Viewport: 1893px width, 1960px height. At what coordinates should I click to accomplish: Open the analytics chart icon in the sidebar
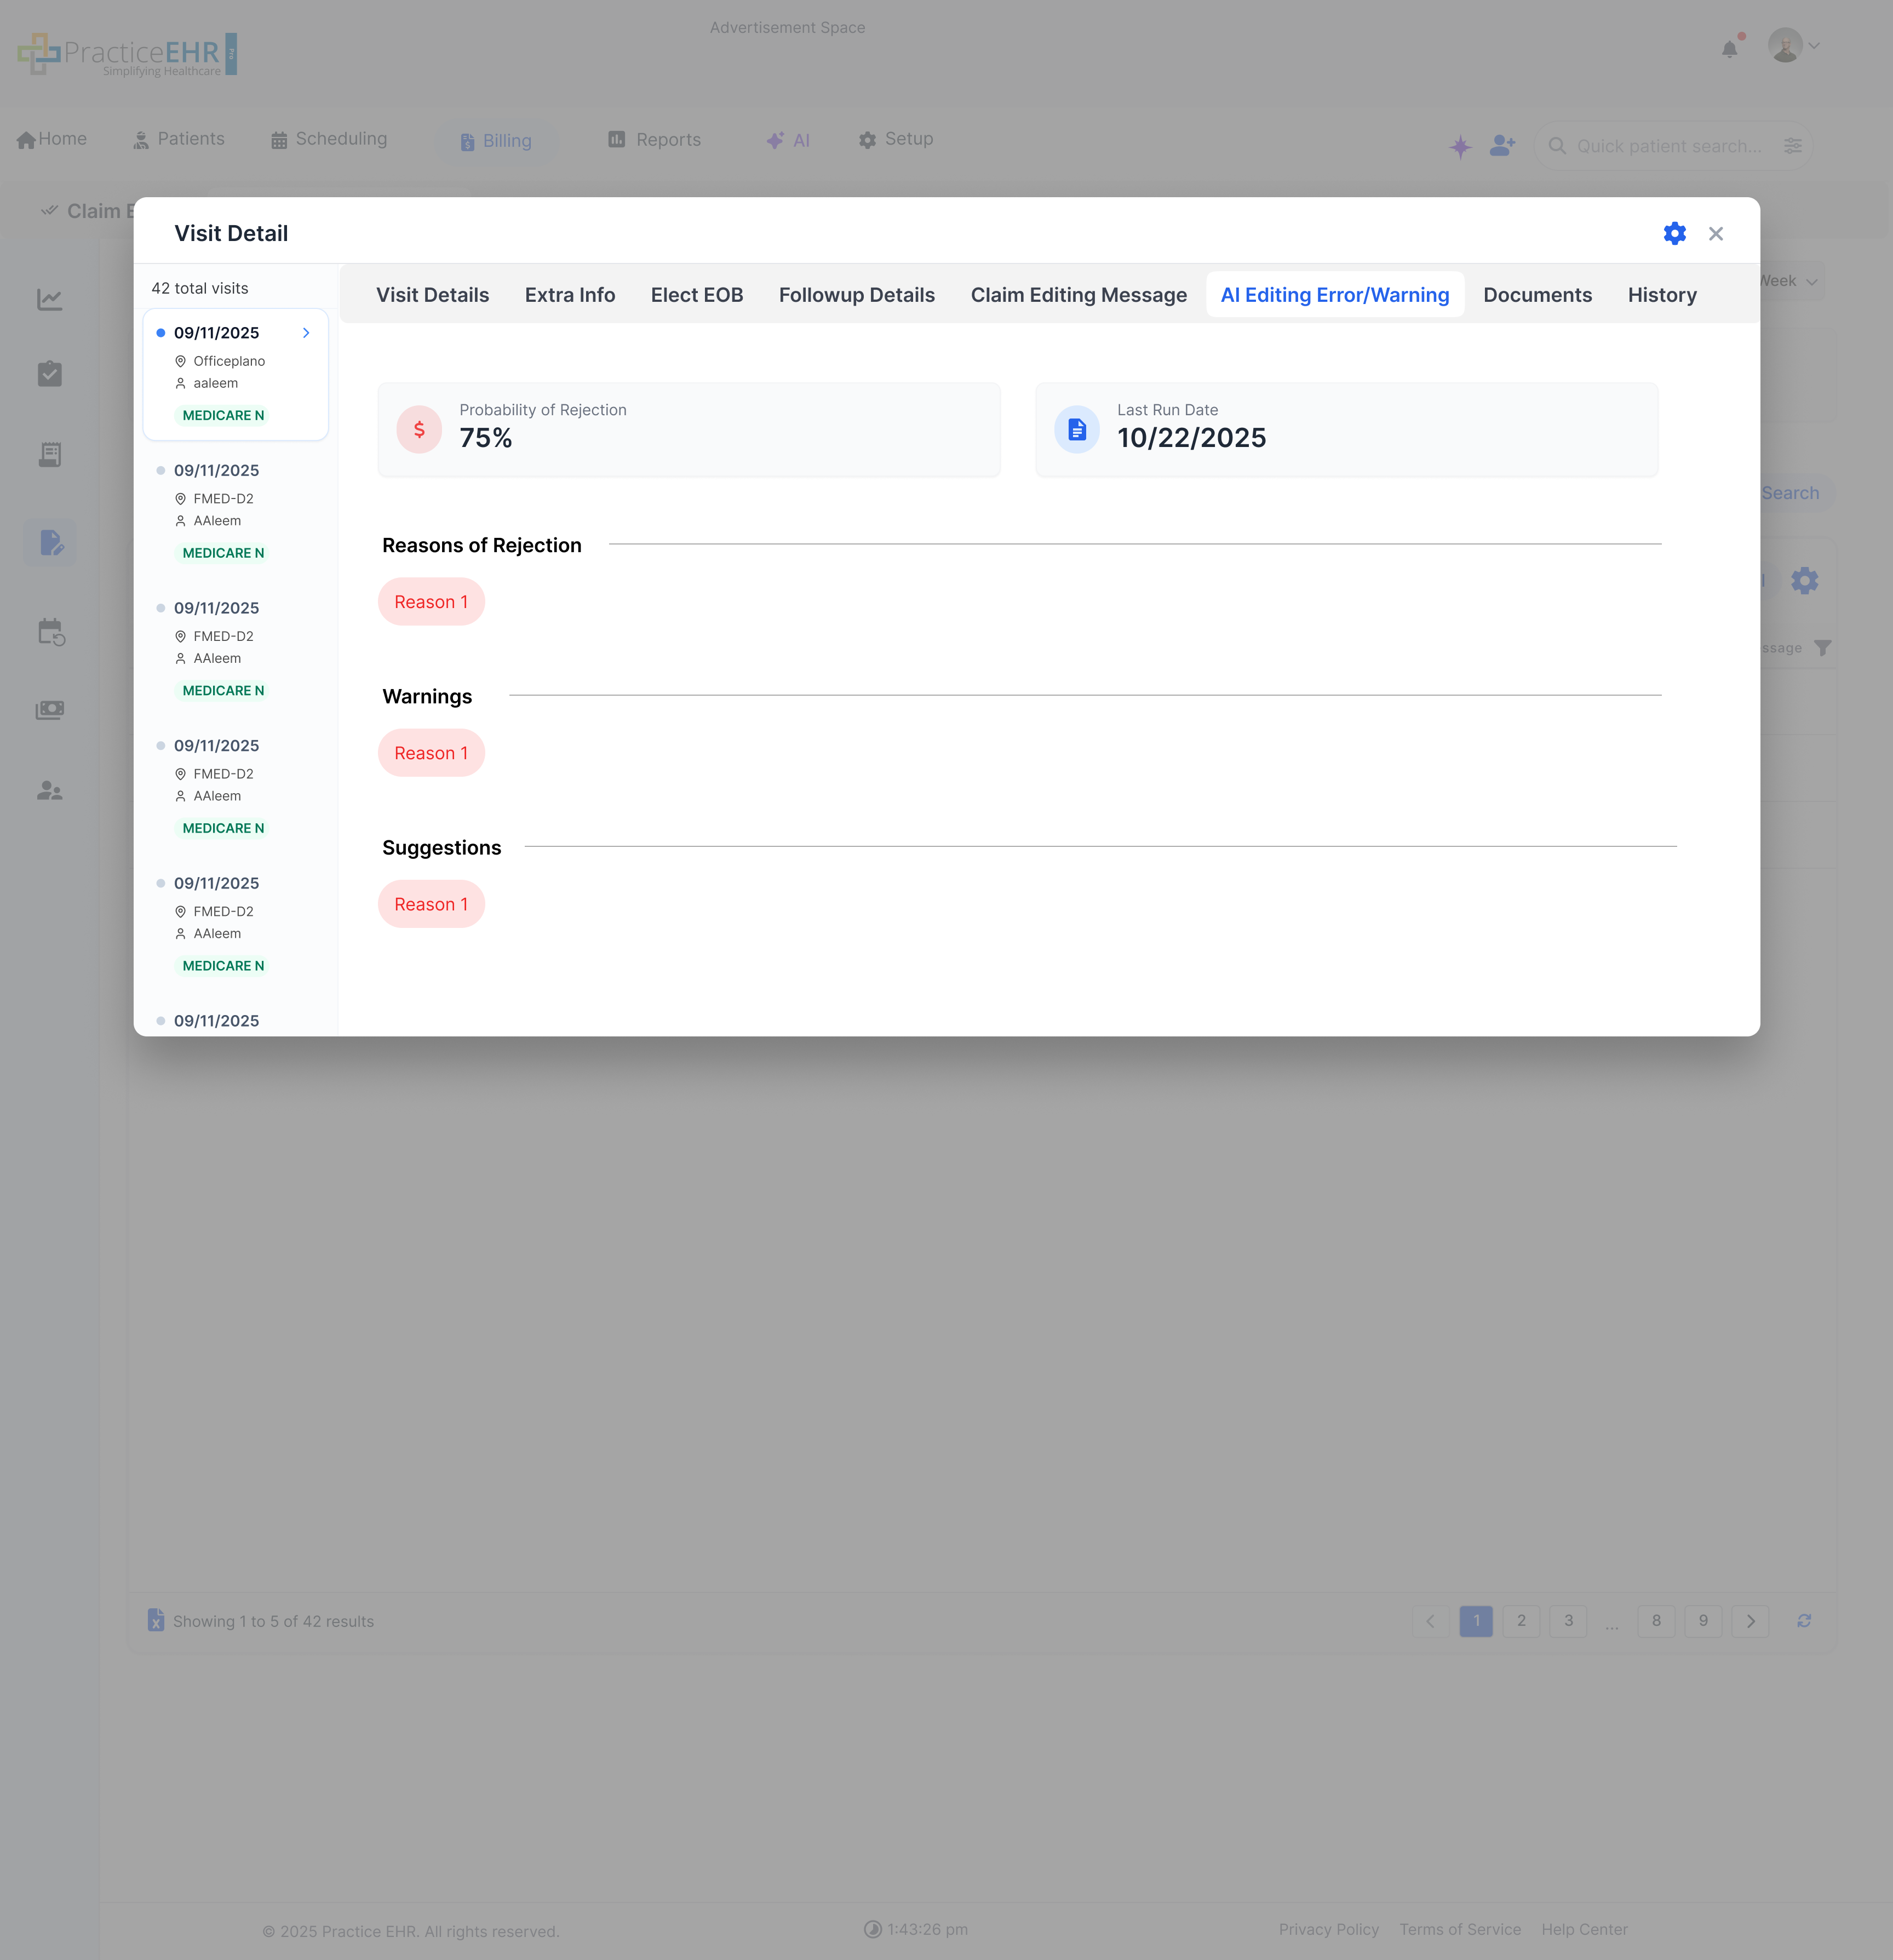[x=50, y=299]
